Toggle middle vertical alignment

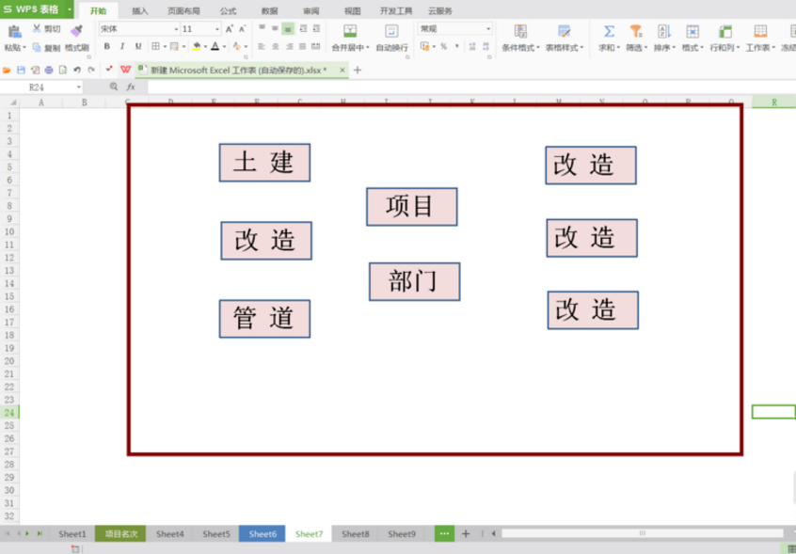[275, 29]
